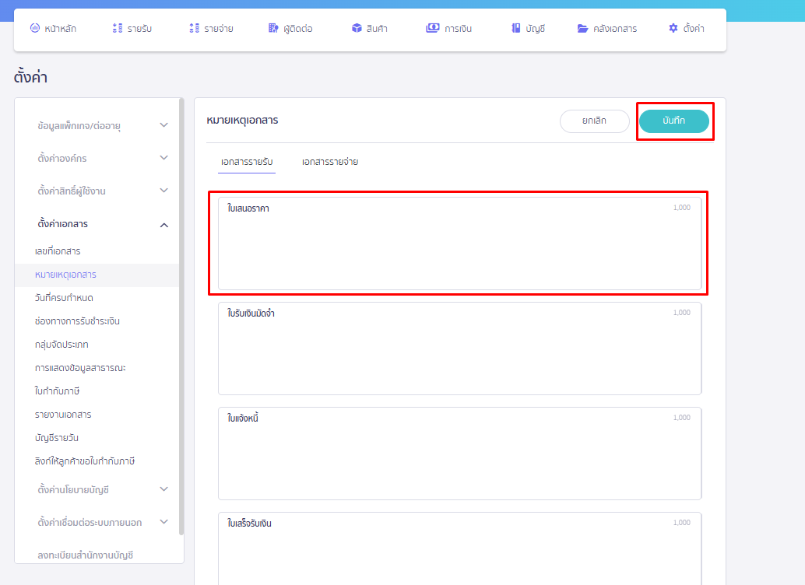This screenshot has height=585, width=805.
Task: Open the การเงิน finance money icon
Action: click(x=432, y=29)
